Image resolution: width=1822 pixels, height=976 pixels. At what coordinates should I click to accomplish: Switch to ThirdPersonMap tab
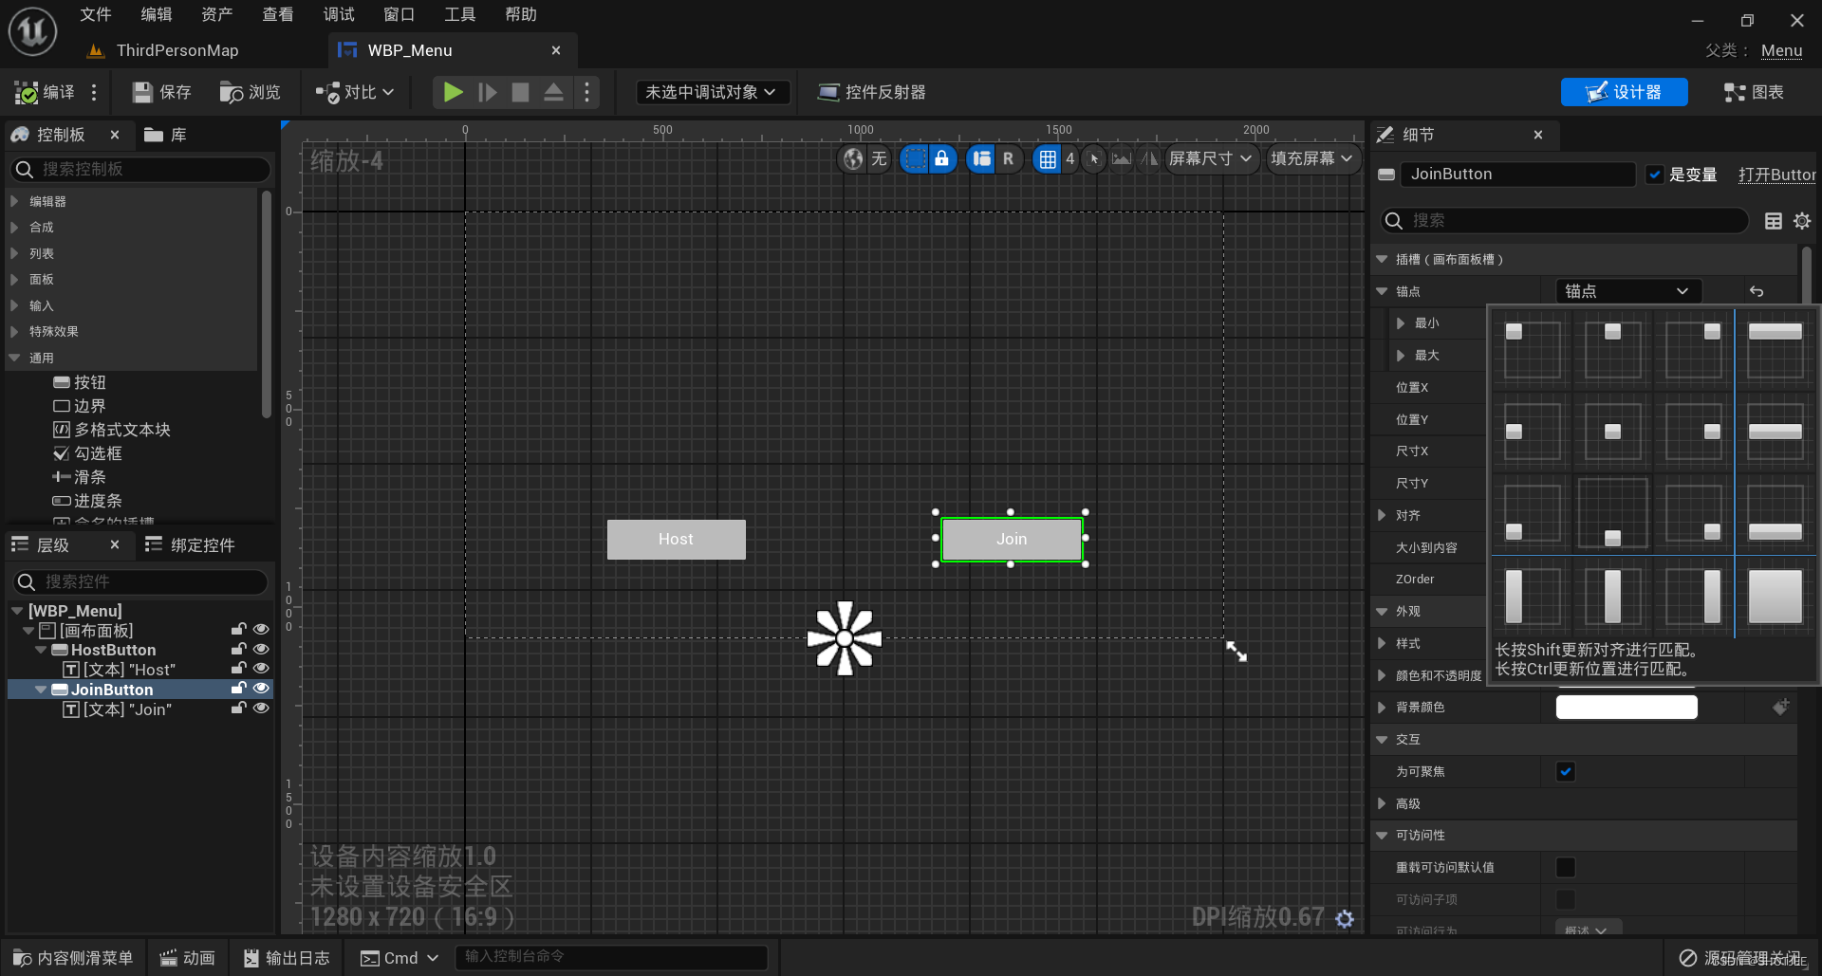coord(177,50)
